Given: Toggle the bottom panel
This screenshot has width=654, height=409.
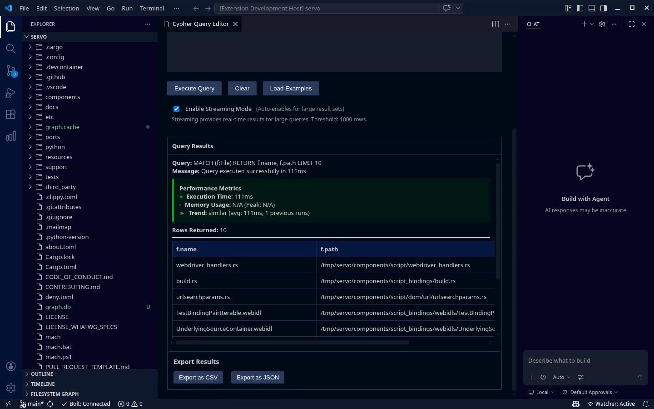Looking at the screenshot, I should pos(592,8).
